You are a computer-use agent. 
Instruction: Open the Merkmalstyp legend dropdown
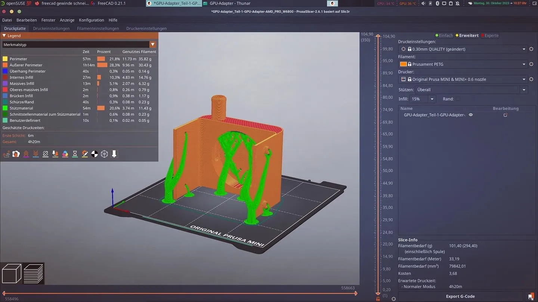click(152, 45)
